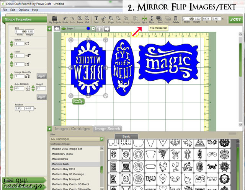Viewport: 245px width, 190px height.
Task: Open the File menu
Action: 5,10
